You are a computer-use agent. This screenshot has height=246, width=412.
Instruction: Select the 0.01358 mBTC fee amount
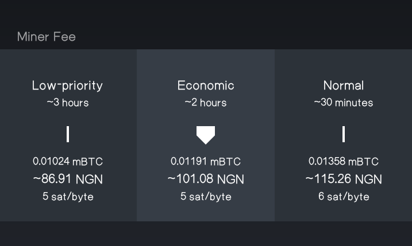(x=344, y=161)
